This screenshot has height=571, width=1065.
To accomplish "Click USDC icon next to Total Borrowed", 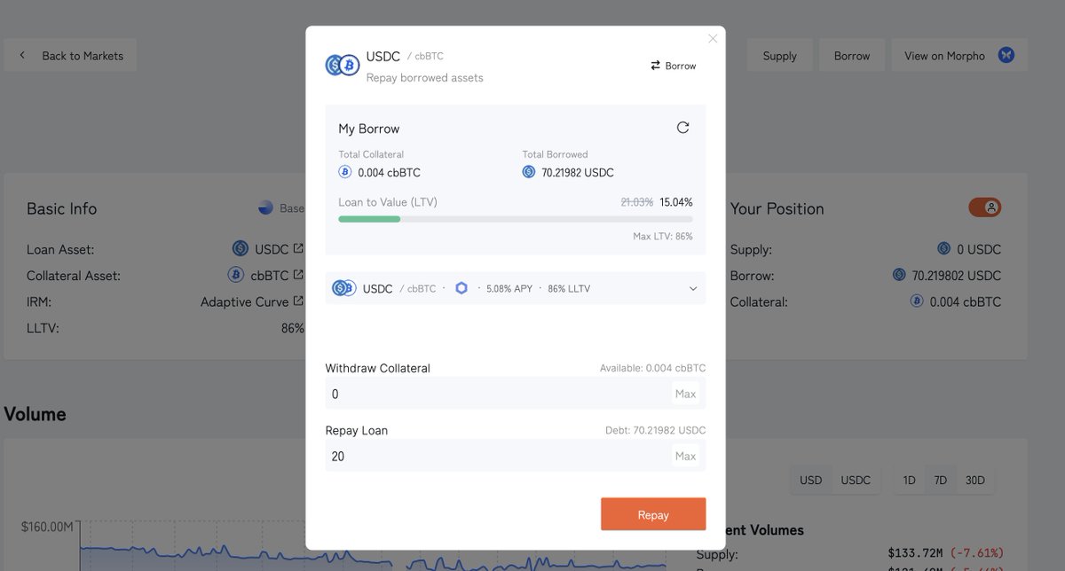I will (x=529, y=172).
